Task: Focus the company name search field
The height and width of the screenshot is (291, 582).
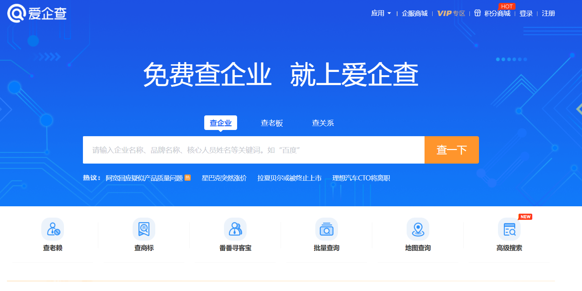Action: [x=254, y=150]
